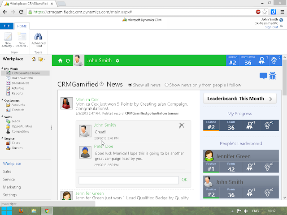The width and height of the screenshot is (287, 215).
Task: Collapse the Service section in sidebar
Action: click(3, 138)
